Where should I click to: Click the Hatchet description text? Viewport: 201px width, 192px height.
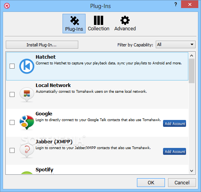pyautogui.click(x=109, y=63)
